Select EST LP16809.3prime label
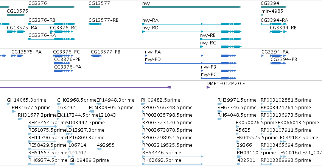The width and height of the screenshot is (322, 166). (86, 138)
